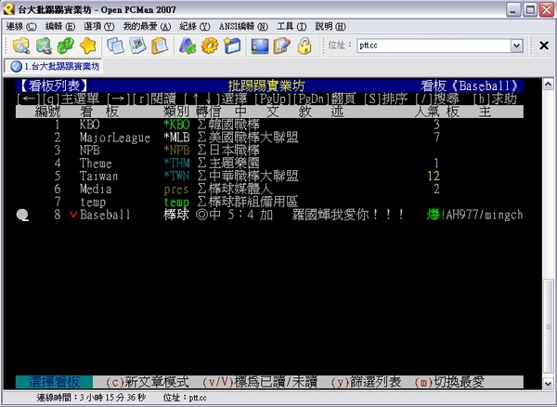Click scrollbar up arrow at top right
This screenshot has height=407, width=557.
pyautogui.click(x=548, y=85)
